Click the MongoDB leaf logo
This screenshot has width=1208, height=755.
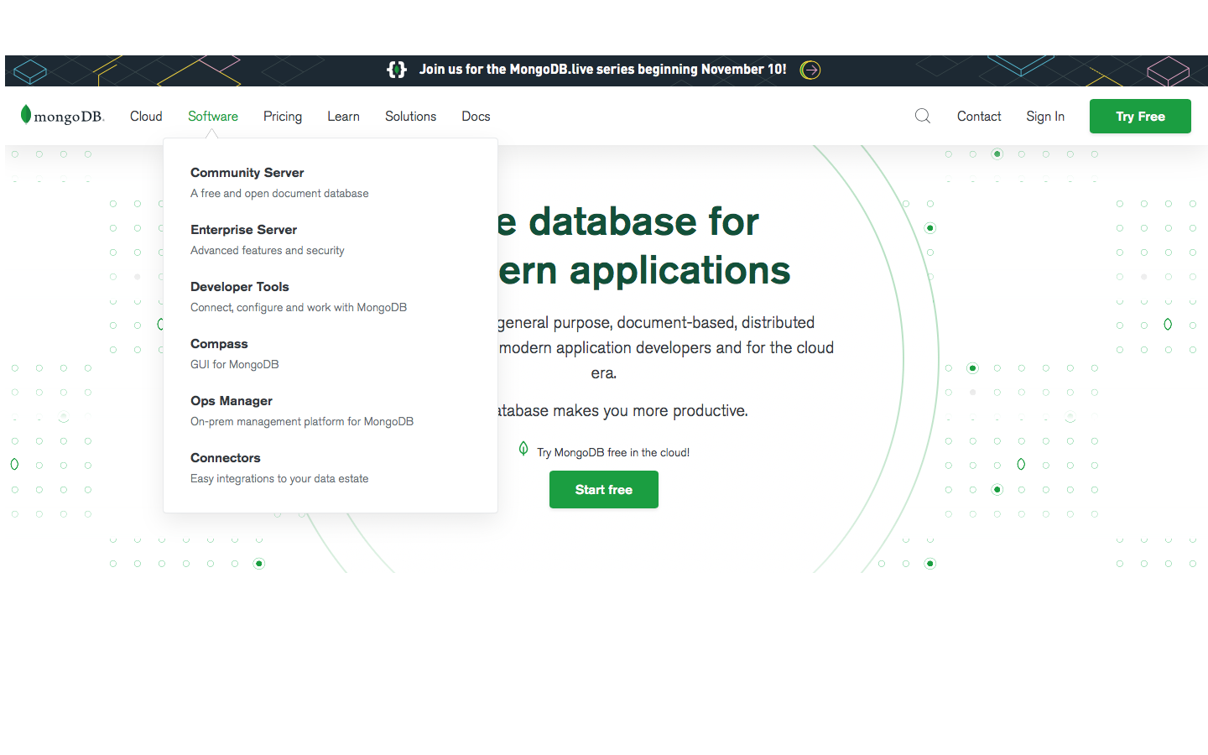(x=62, y=116)
